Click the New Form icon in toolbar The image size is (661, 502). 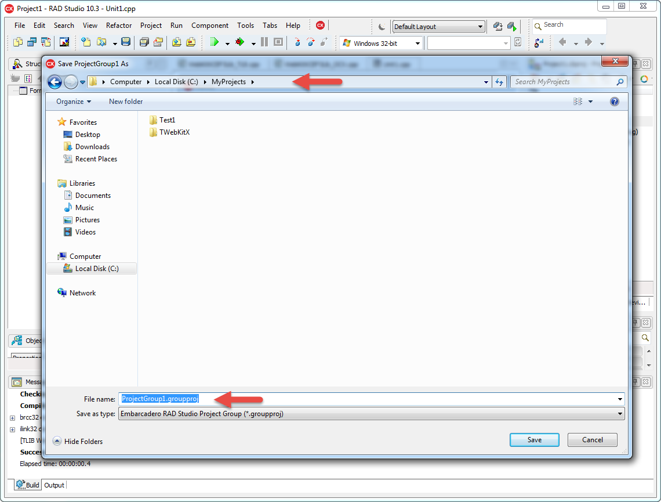tap(64, 42)
